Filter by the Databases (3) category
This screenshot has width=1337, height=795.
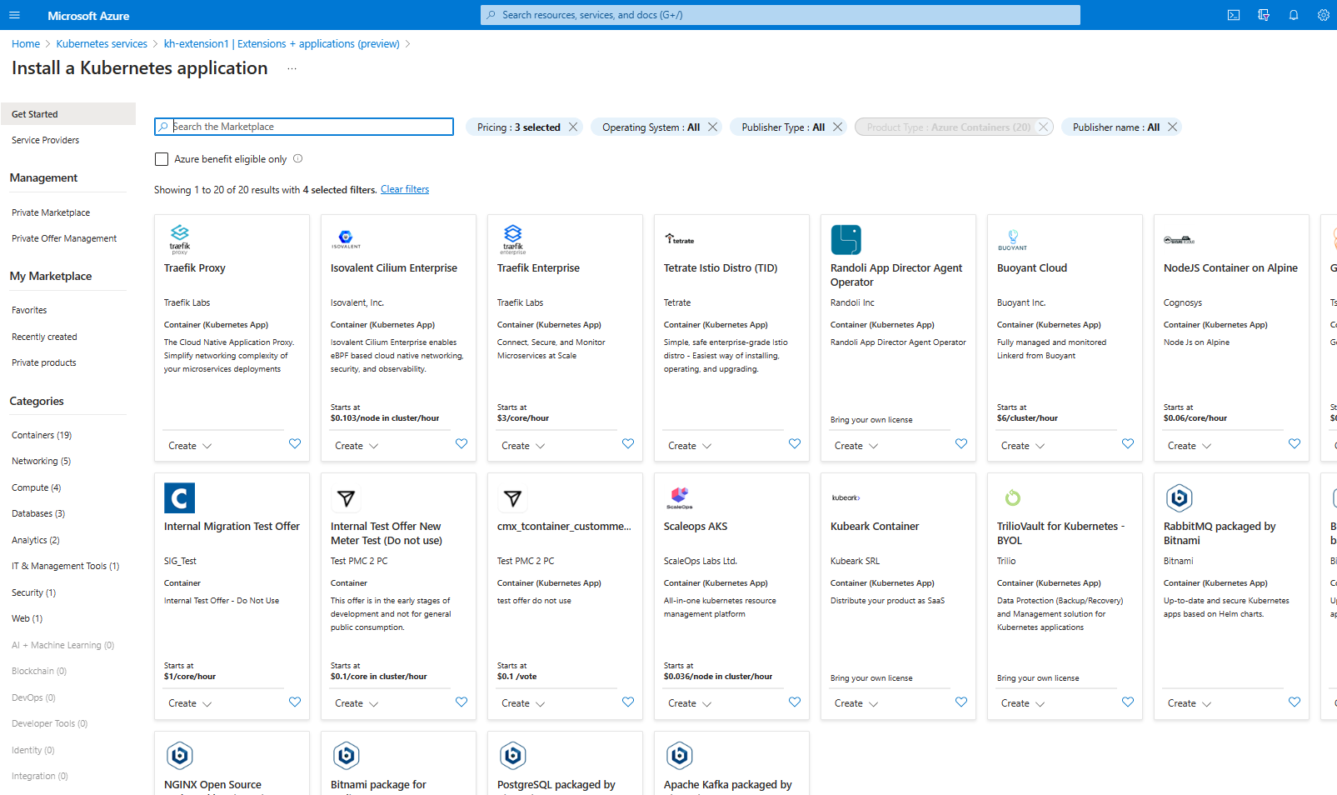point(38,513)
